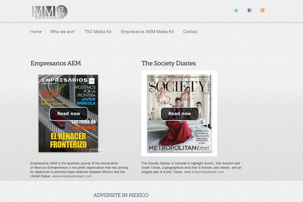The image size is (303, 202).
Task: Open the RSS feed icon
Action: (262, 10)
